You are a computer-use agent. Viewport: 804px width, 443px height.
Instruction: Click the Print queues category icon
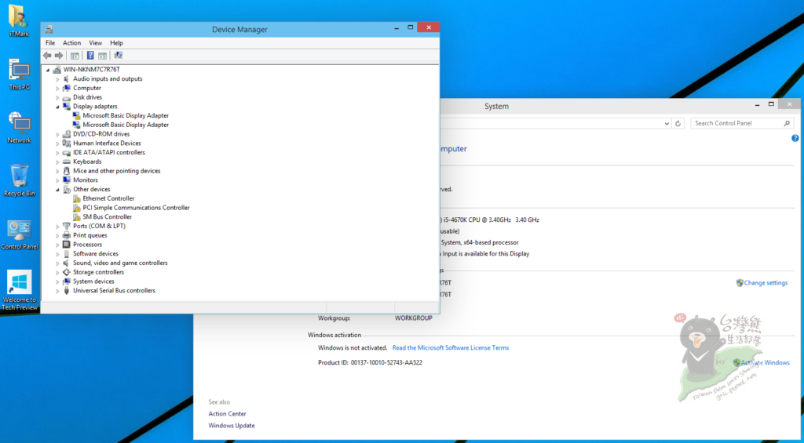pyautogui.click(x=67, y=235)
